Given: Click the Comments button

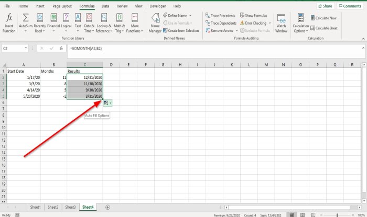Looking at the screenshot, I should coord(350,6).
